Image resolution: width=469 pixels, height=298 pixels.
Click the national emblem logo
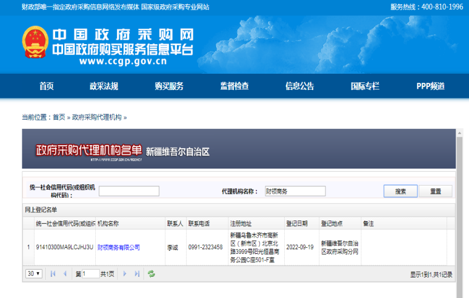tap(35, 42)
